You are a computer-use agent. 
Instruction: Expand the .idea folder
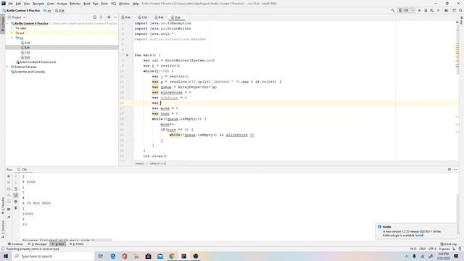pyautogui.click(x=12, y=28)
